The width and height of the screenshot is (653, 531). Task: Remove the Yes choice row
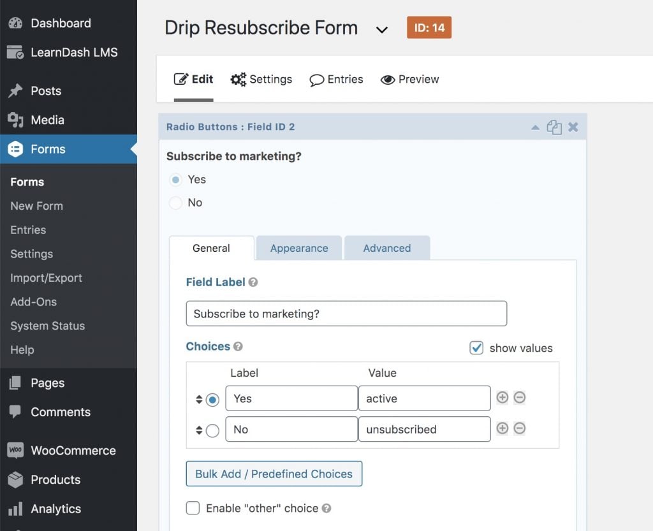tap(519, 397)
